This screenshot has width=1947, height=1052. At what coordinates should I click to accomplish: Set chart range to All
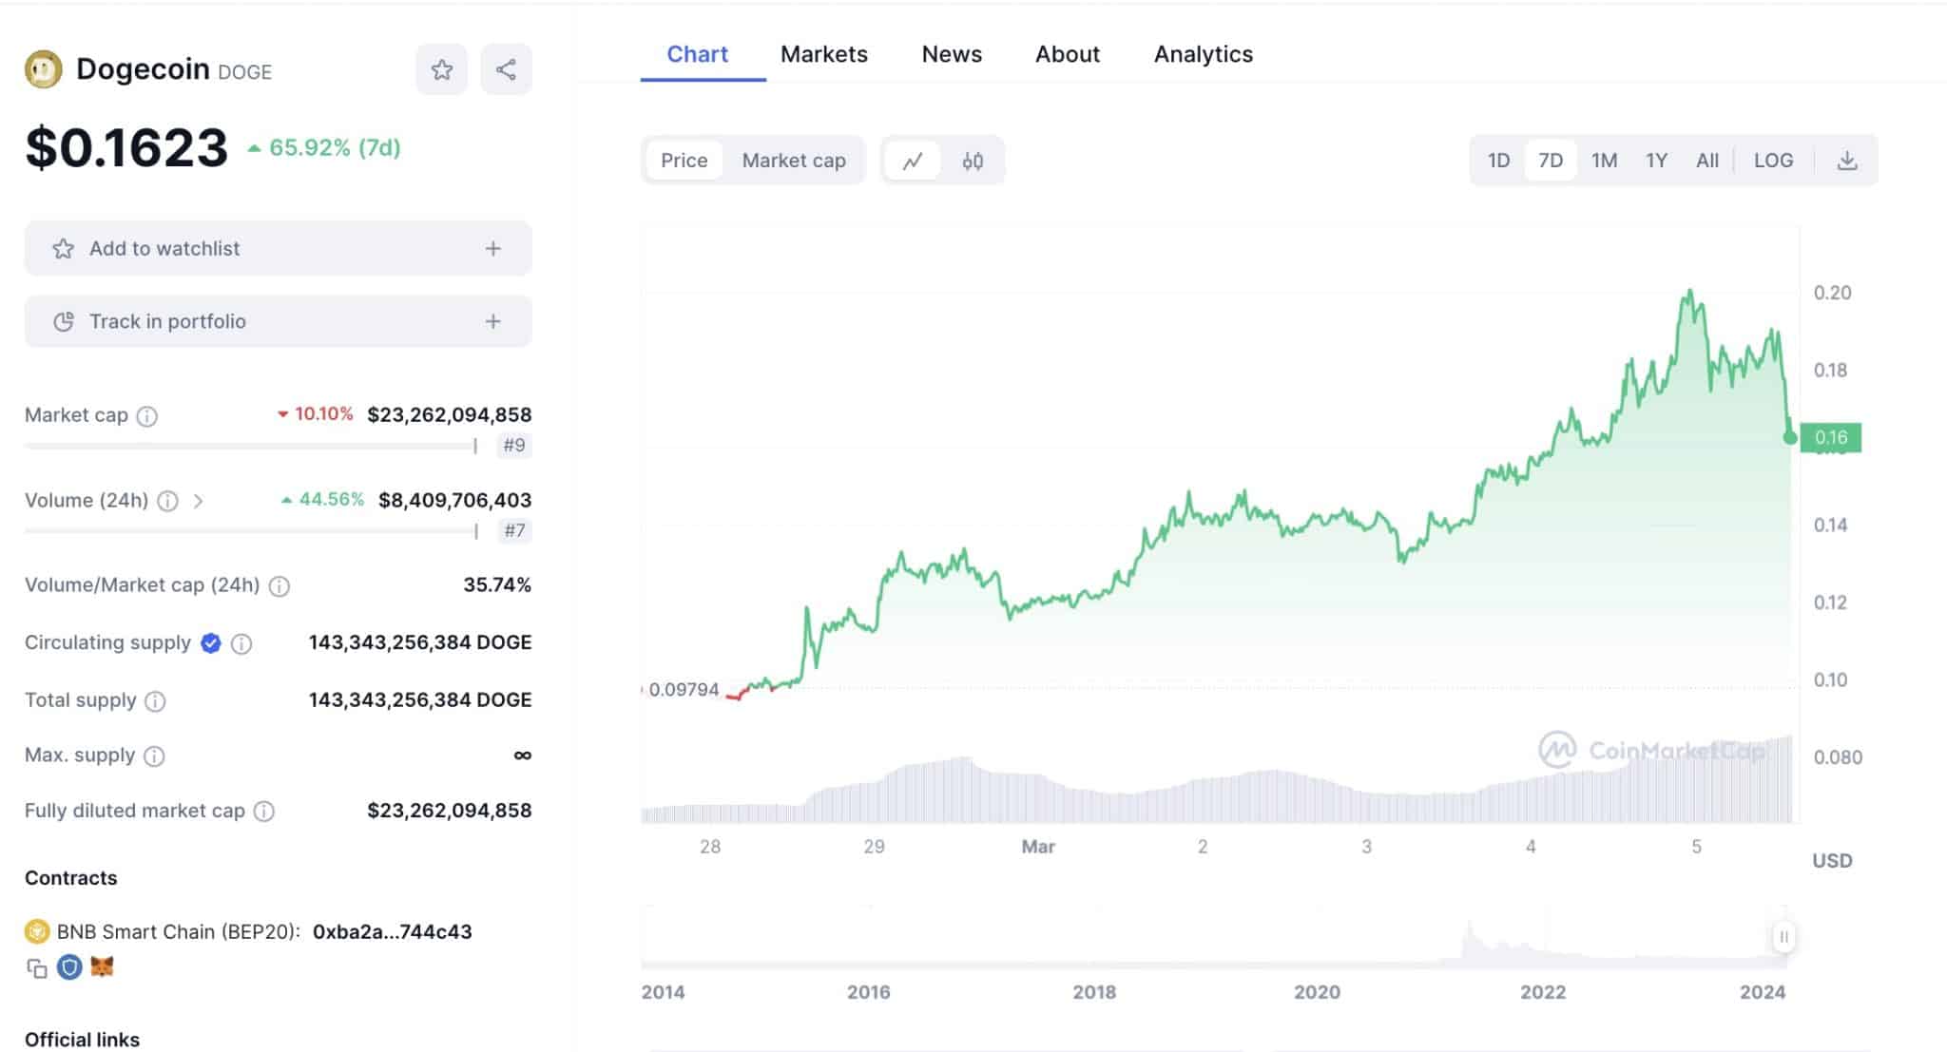coord(1707,160)
